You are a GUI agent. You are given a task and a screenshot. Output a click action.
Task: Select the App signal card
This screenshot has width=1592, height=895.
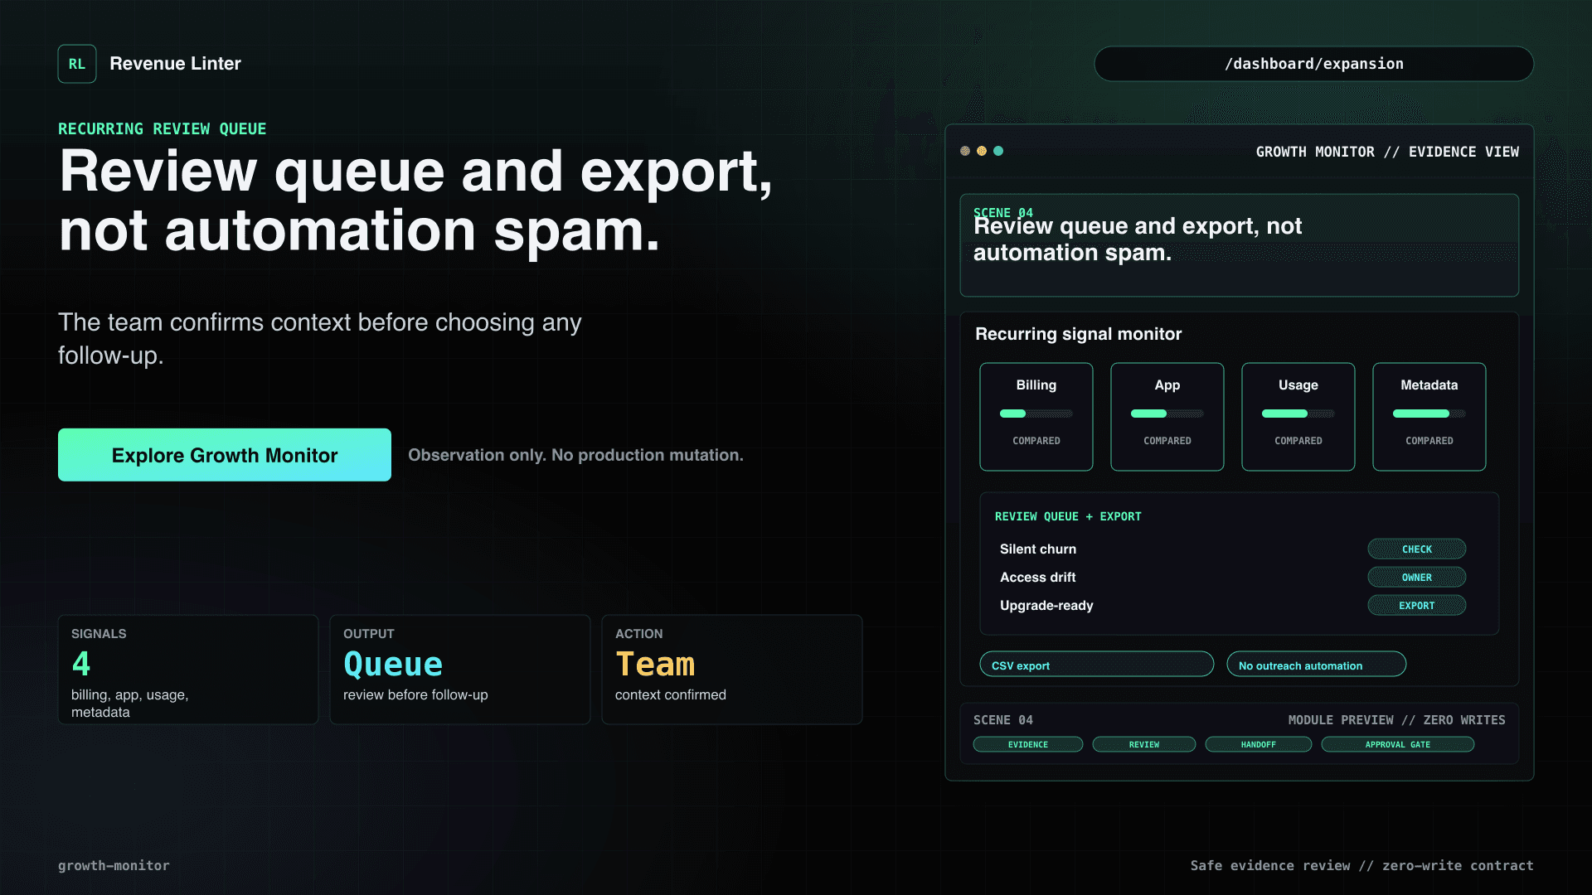pyautogui.click(x=1167, y=417)
